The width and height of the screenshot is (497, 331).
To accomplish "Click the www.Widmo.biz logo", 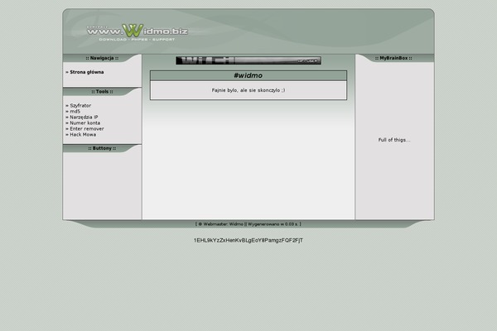I will click(x=137, y=31).
